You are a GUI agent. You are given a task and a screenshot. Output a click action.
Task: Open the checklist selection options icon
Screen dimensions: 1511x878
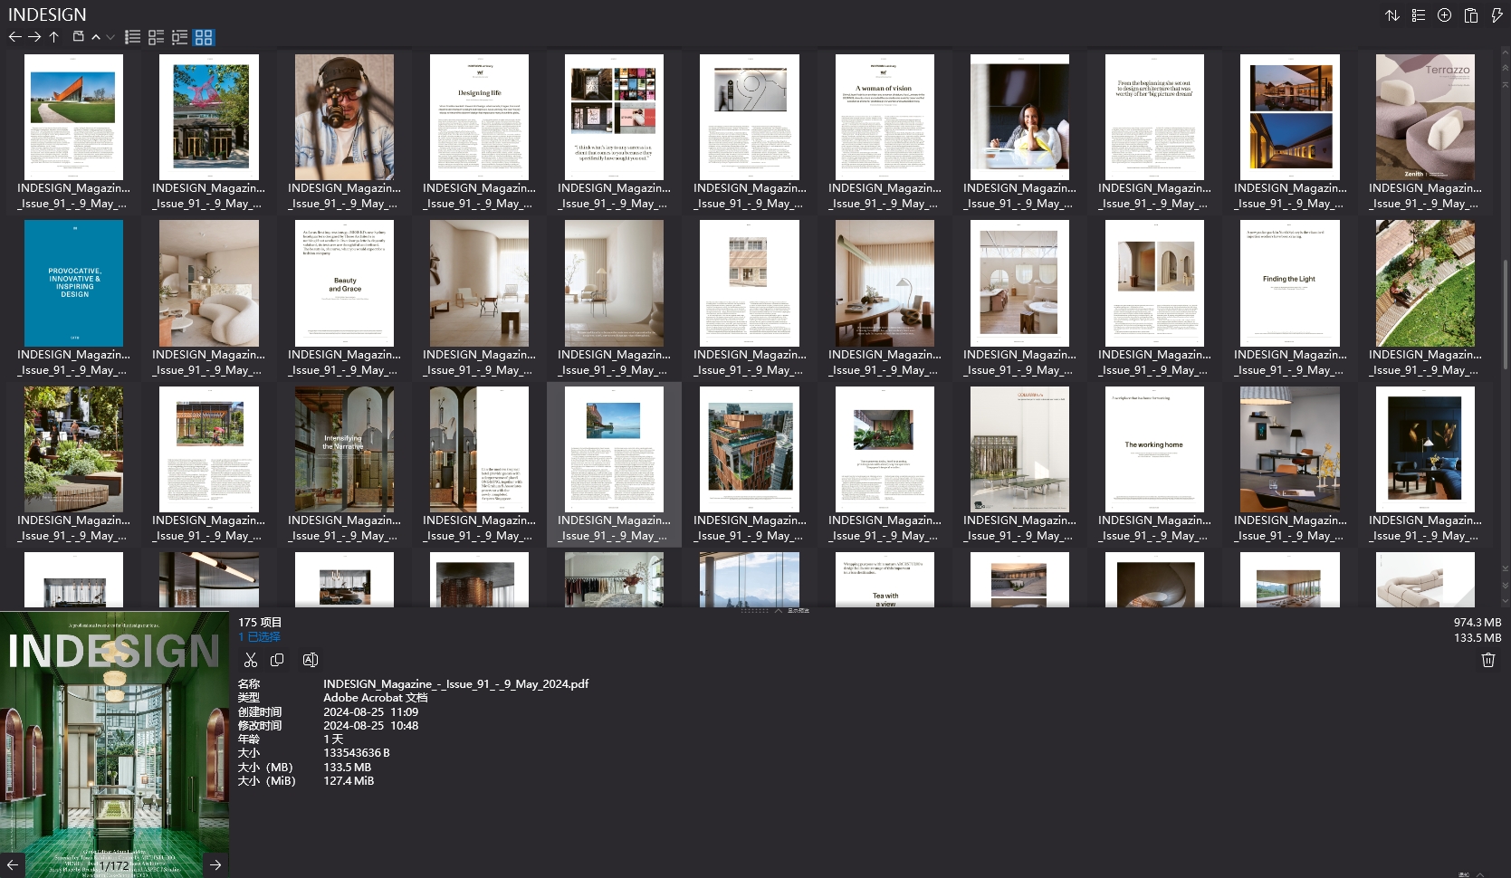click(x=1419, y=15)
